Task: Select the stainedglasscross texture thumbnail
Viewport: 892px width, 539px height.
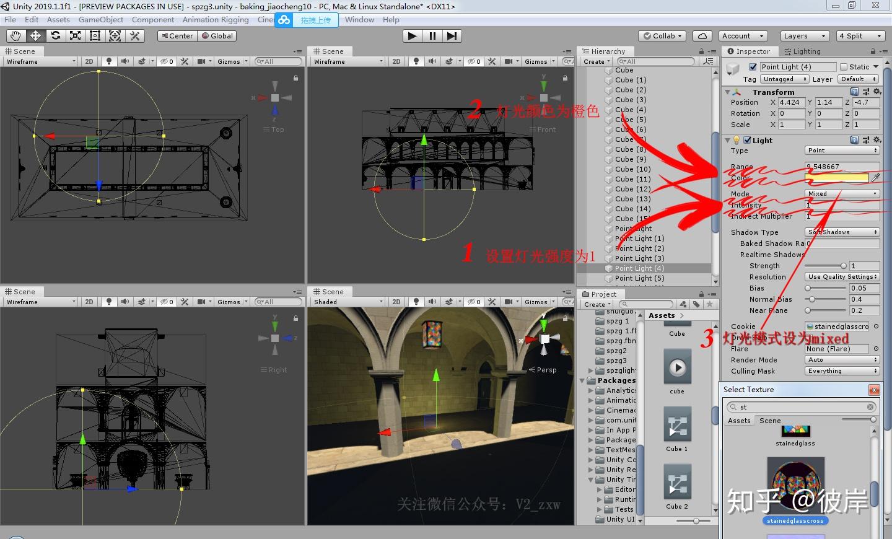Action: [x=795, y=486]
